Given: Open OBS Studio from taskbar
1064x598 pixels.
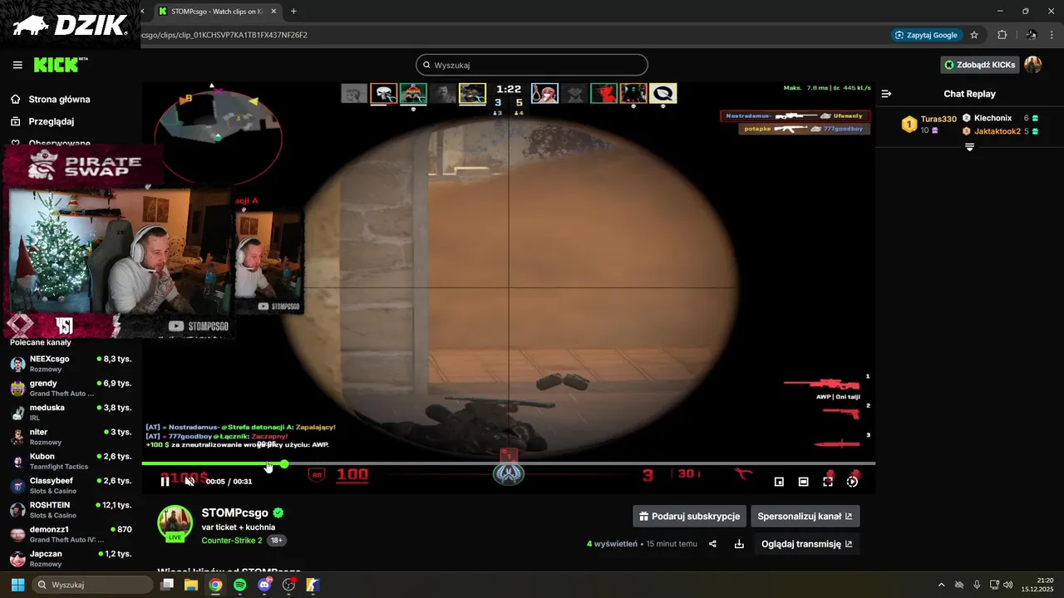Looking at the screenshot, I should point(289,585).
